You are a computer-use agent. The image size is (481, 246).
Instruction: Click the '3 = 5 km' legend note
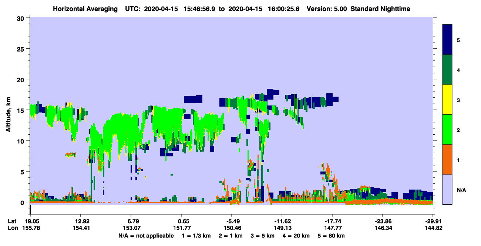coord(263,236)
